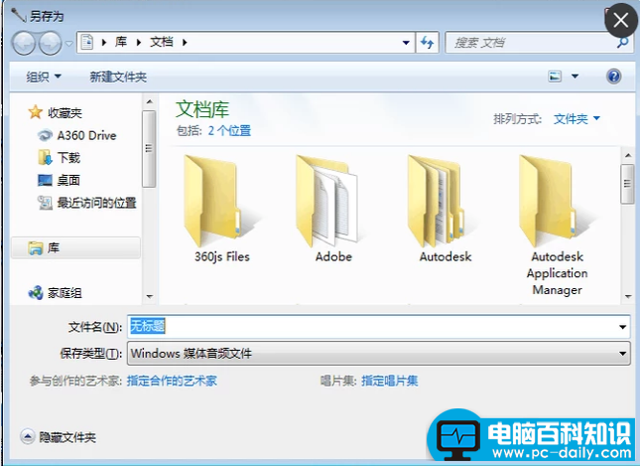Click the 收藏夹 star icon
Image resolution: width=640 pixels, height=466 pixels.
(35, 112)
